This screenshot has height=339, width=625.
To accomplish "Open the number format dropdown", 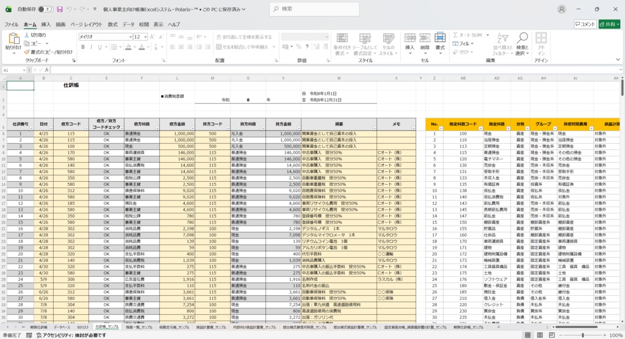I will coord(327,37).
